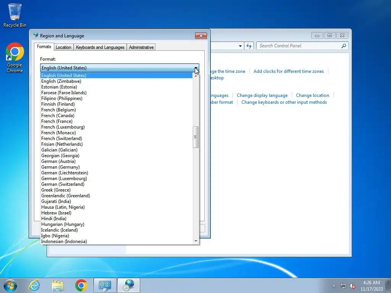Click the refresh button in Control Panel
Viewport: 391px width, 293px height.
(x=249, y=46)
